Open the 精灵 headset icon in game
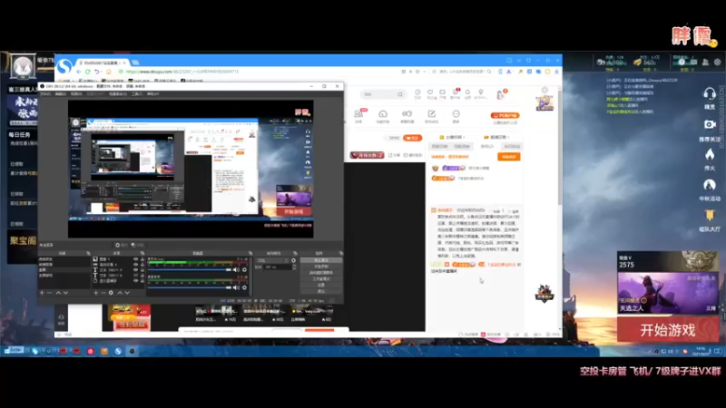This screenshot has height=408, width=726. (710, 94)
